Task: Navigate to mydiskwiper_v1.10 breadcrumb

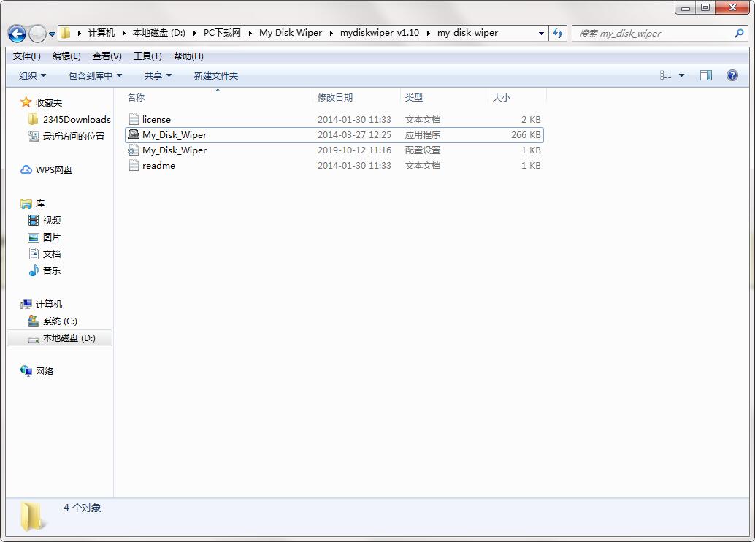Action: (x=380, y=33)
